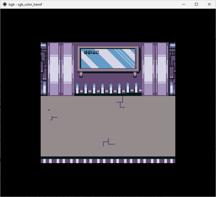Click the outer right lavender pillar
The width and height of the screenshot is (216, 197).
point(162,69)
